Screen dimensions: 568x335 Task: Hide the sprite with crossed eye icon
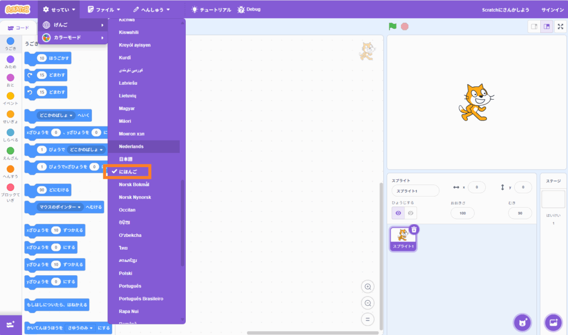pos(410,213)
